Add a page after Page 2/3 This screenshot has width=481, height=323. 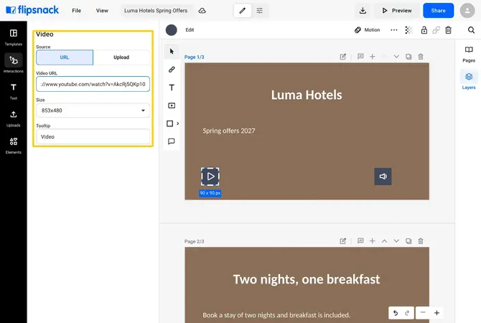[372, 241]
